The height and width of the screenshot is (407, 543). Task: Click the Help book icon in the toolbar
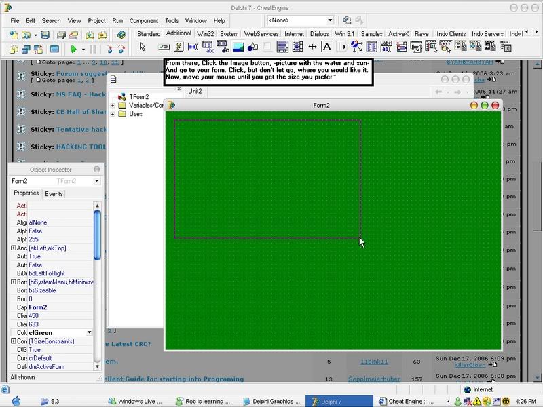tap(121, 35)
